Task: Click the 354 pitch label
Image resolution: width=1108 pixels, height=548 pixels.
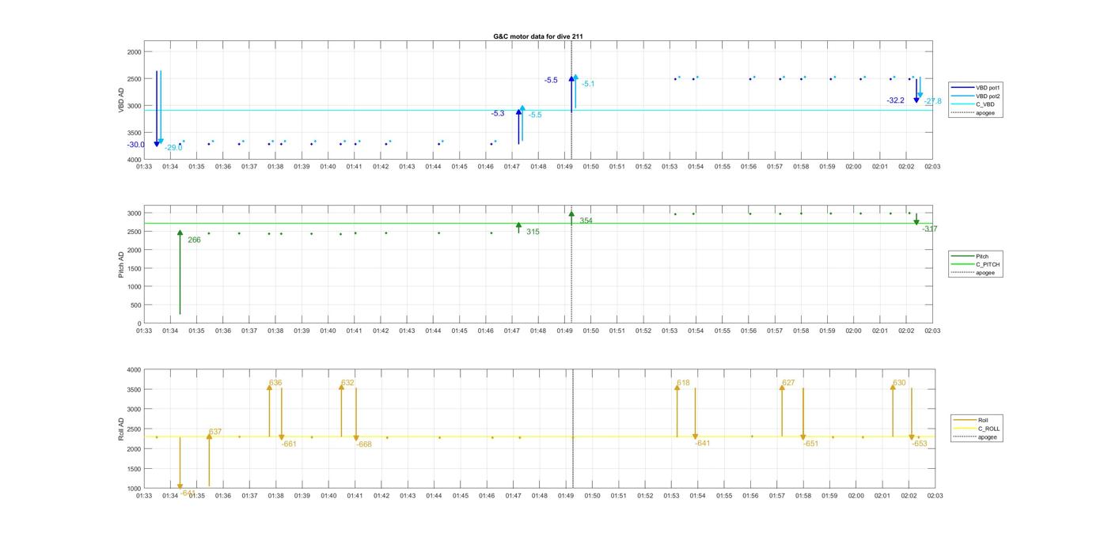Action: pyautogui.click(x=586, y=221)
